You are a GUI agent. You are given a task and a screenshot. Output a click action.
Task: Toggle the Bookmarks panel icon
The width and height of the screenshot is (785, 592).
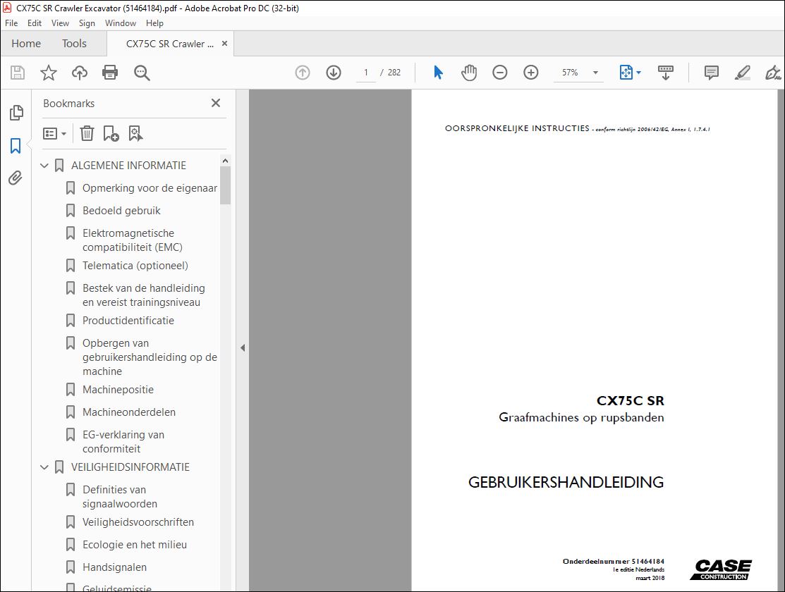pos(16,146)
